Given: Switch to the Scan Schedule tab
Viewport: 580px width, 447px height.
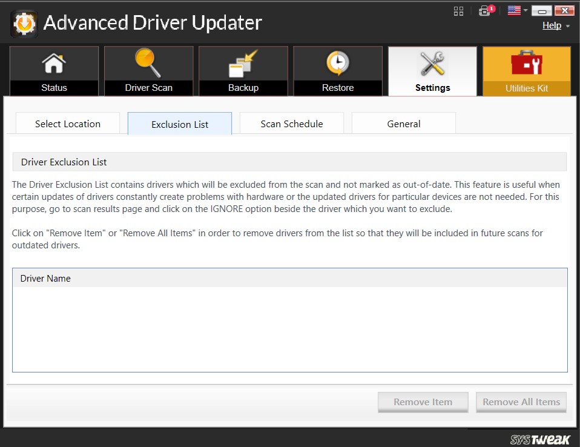Looking at the screenshot, I should click(x=292, y=124).
